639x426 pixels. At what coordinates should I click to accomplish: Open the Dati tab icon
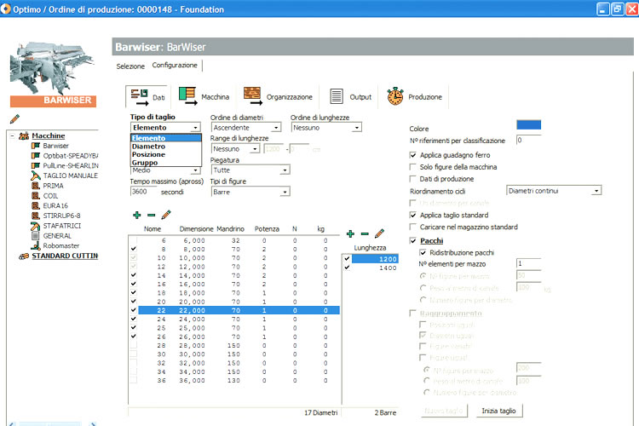click(139, 96)
